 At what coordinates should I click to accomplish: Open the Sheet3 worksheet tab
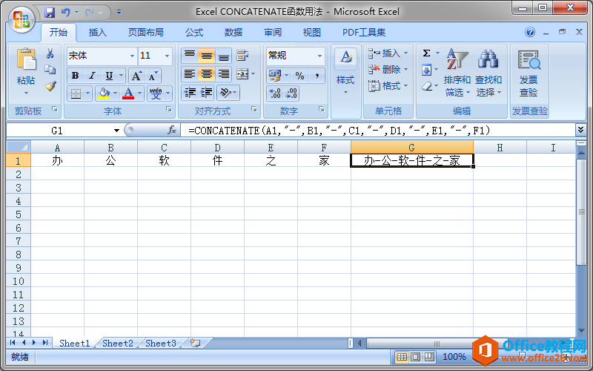click(161, 343)
